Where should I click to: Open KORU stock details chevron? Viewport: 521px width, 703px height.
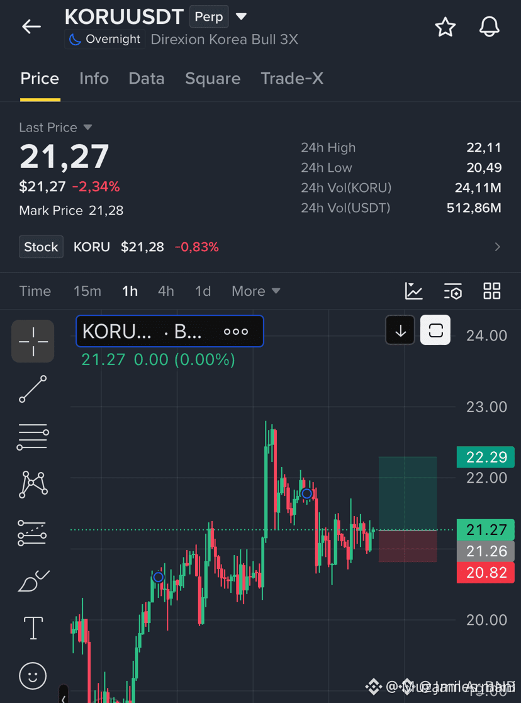[497, 247]
